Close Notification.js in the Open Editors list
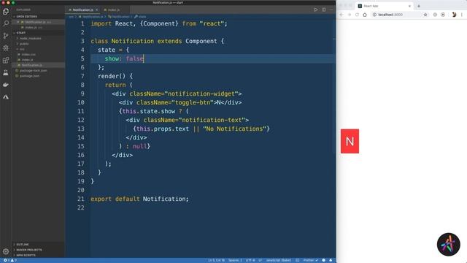This screenshot has width=467, height=263. pyautogui.click(x=18, y=22)
